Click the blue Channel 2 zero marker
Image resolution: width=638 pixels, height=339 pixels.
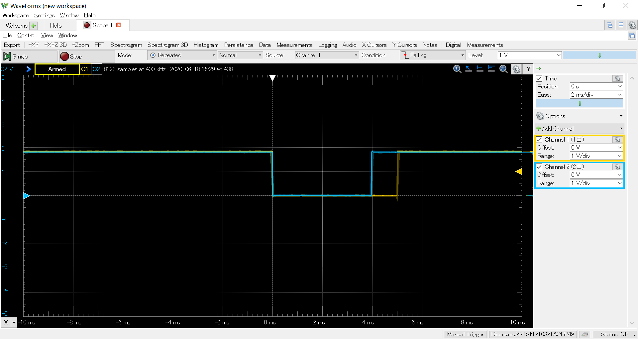[27, 196]
